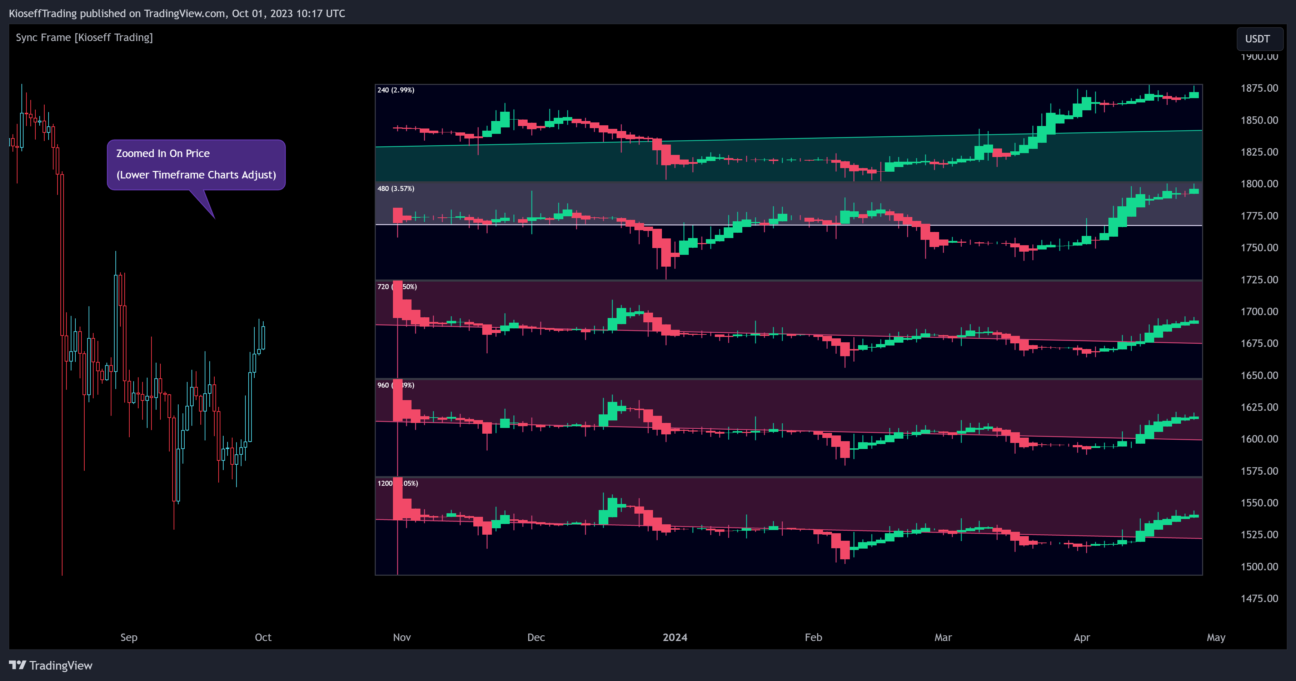Click the 1575.00 price axis label
The width and height of the screenshot is (1296, 681).
coord(1259,471)
